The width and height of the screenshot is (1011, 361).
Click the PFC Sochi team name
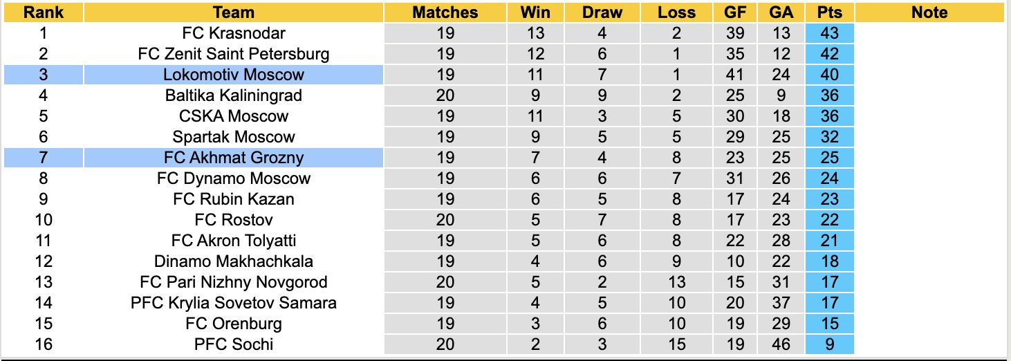tap(234, 344)
